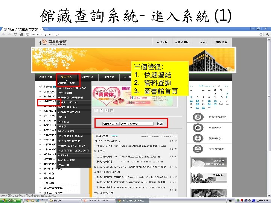271x203 pixels.
Task: Click the page scrollbar down arrow
Action: [x=269, y=195]
